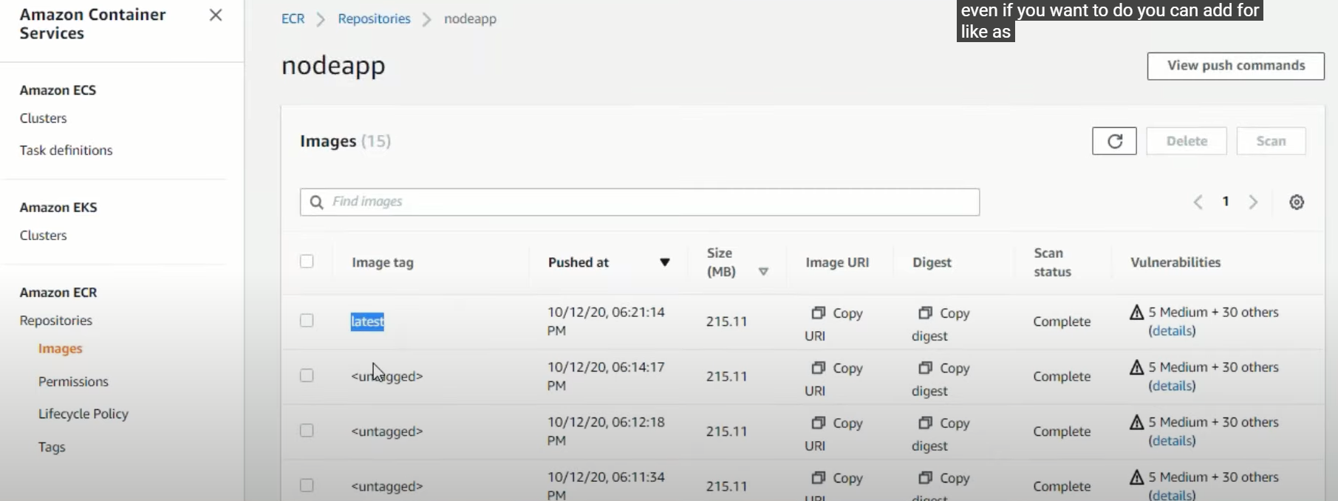Image resolution: width=1338 pixels, height=501 pixels.
Task: Click the Digest column header
Action: coord(932,262)
